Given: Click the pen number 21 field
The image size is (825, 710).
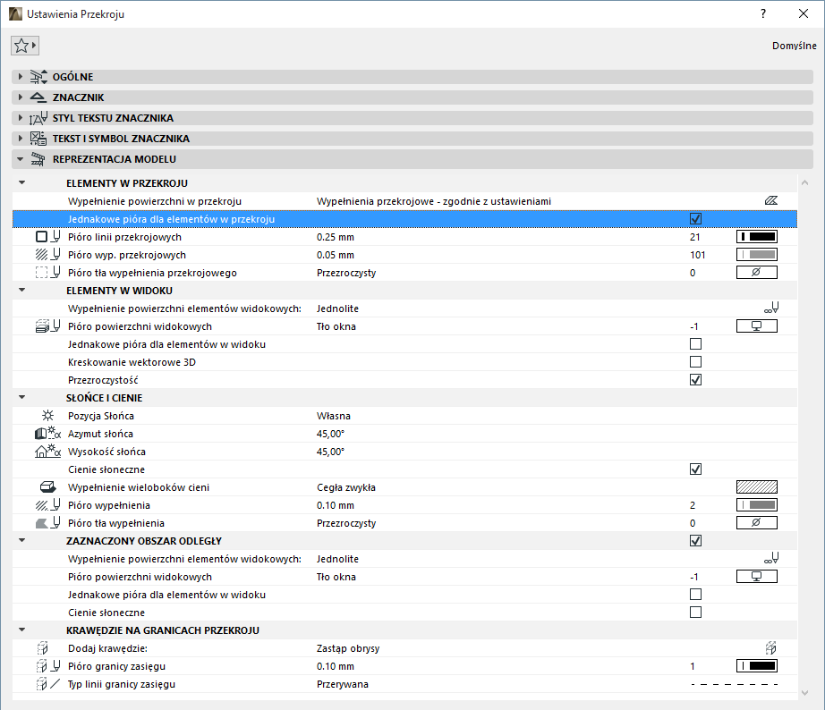Looking at the screenshot, I should pos(695,237).
